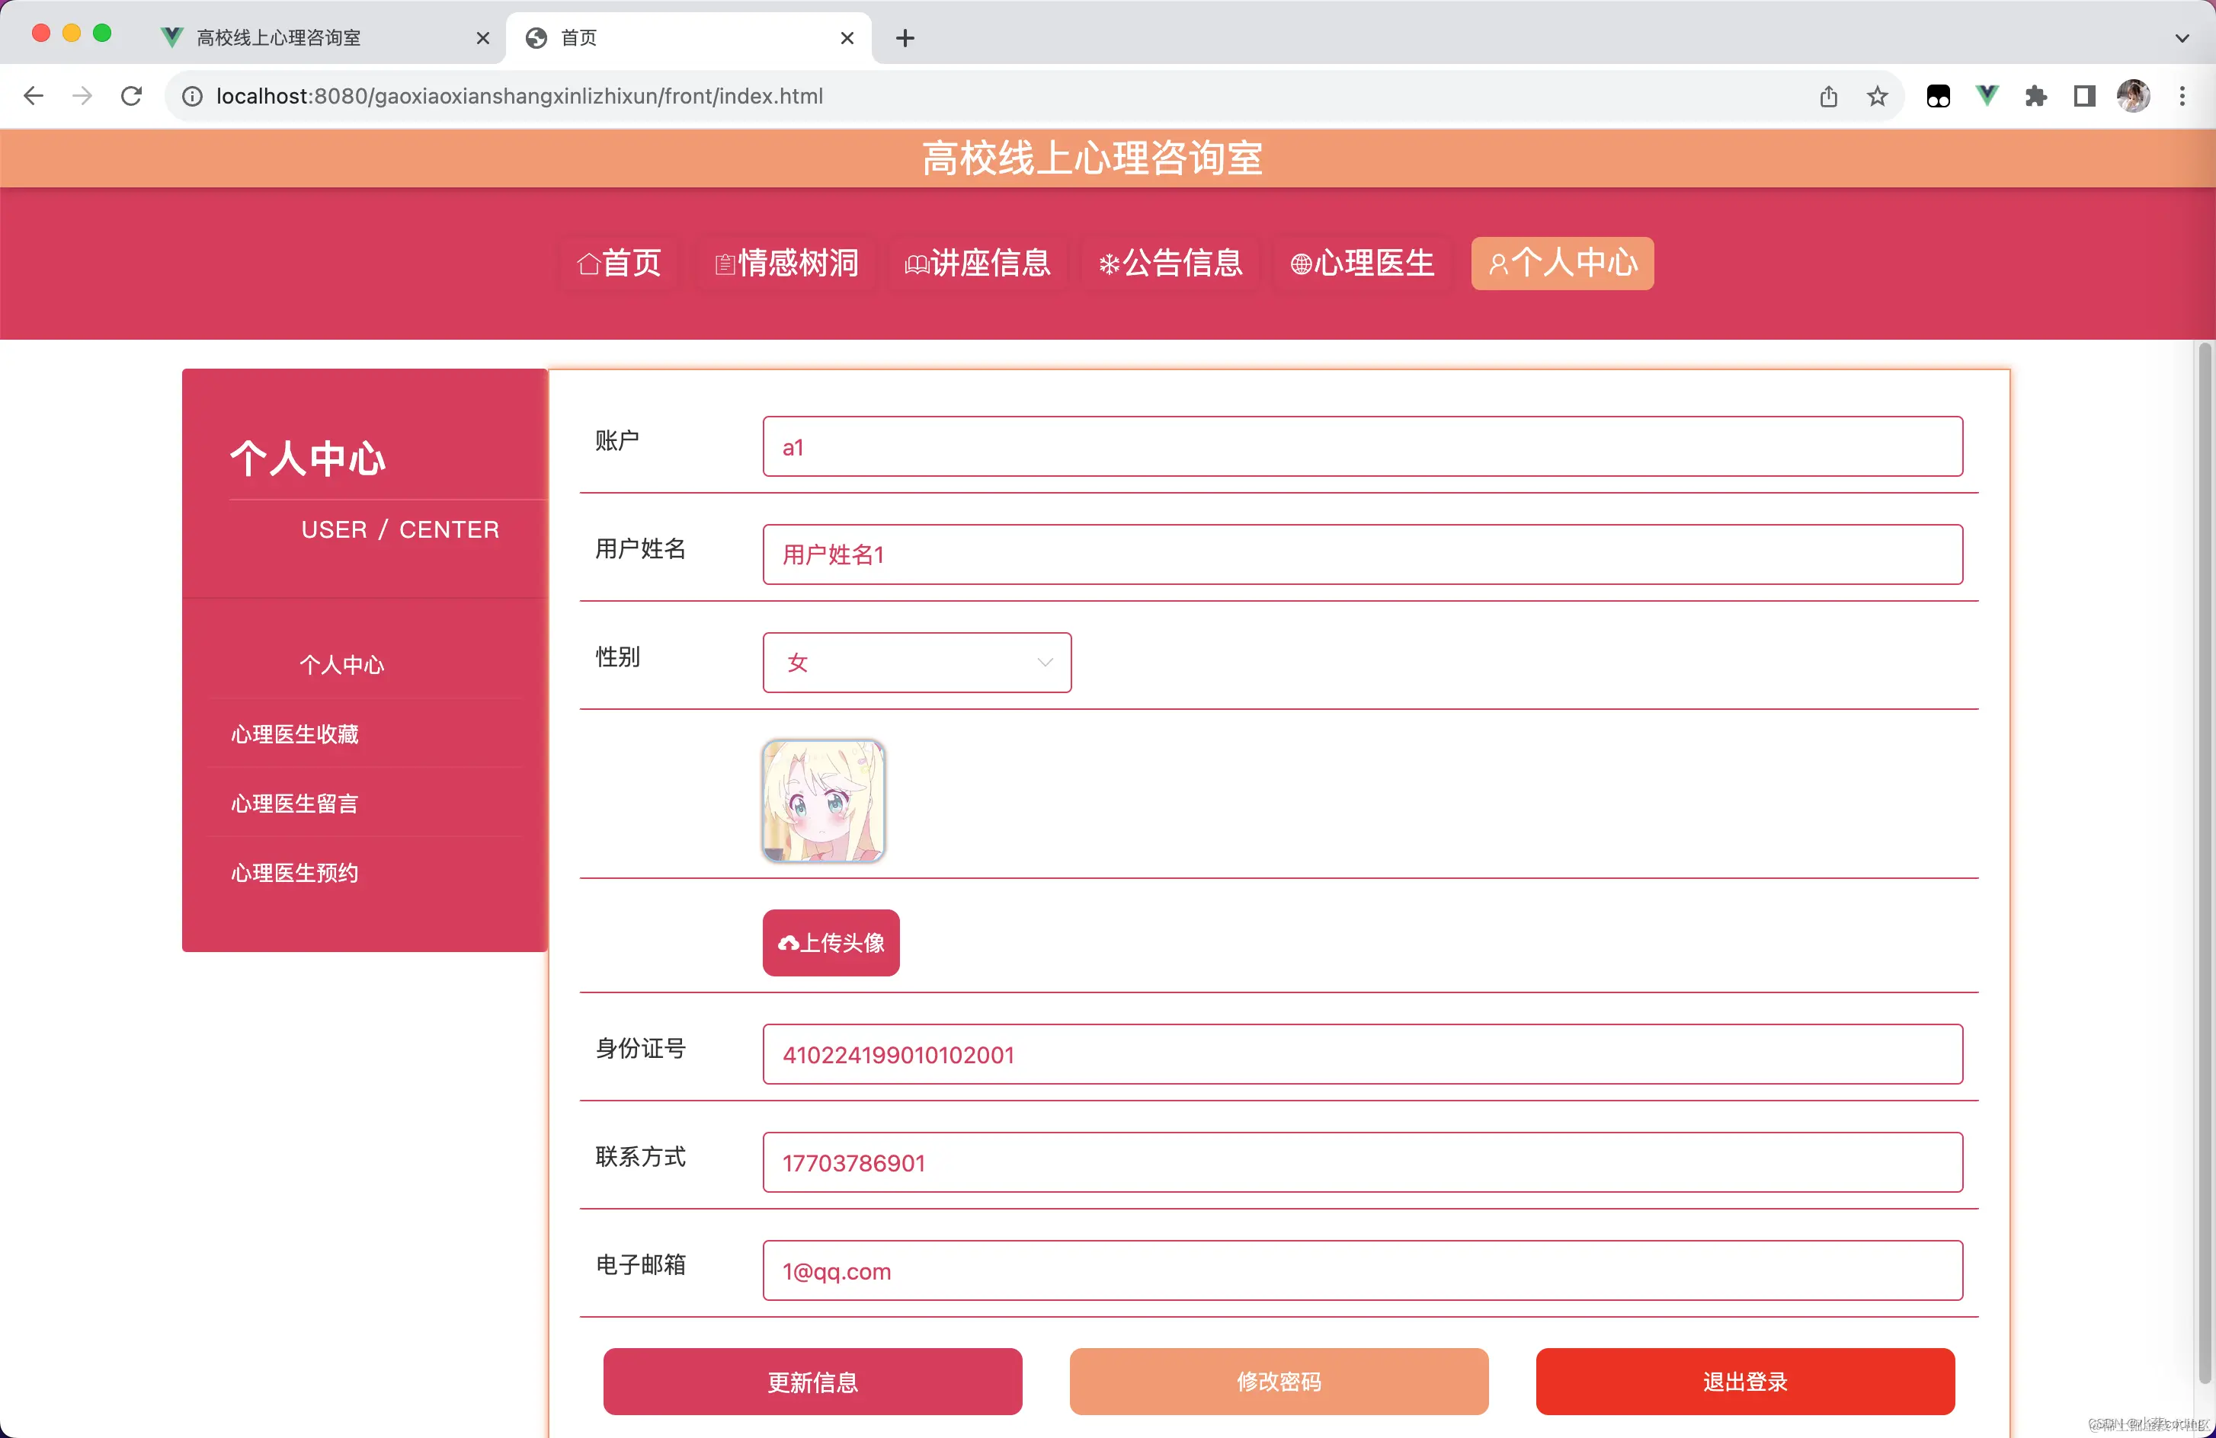Click the person icon inside 个人中心 button
This screenshot has height=1438, width=2216.
(x=1497, y=264)
